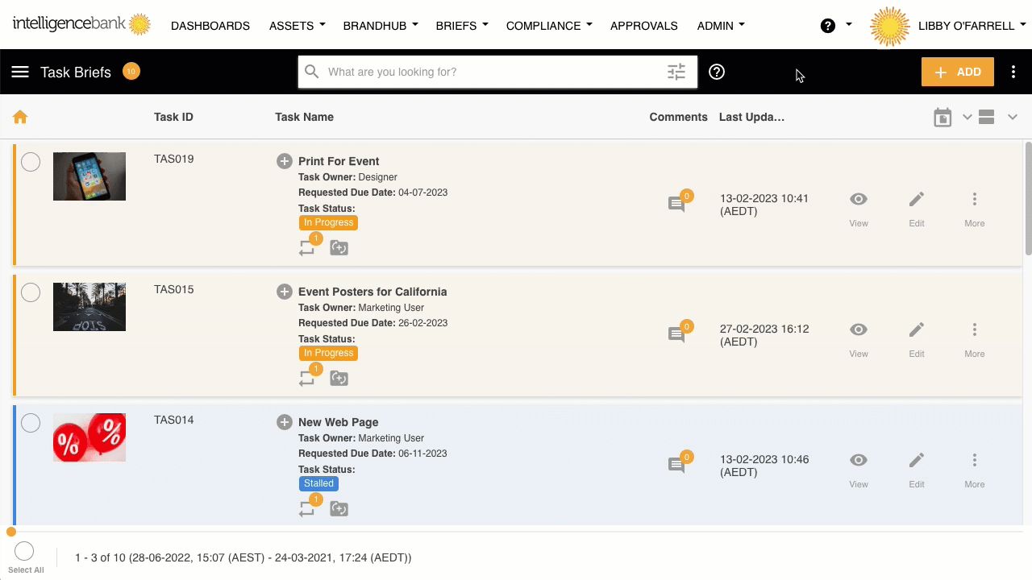Open comments for Print For Event

click(x=676, y=204)
